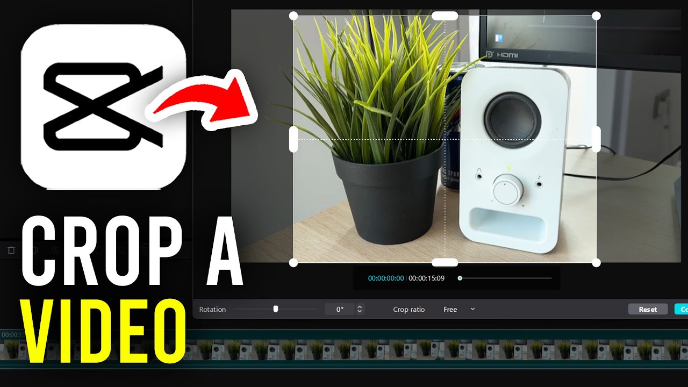This screenshot has width=688, height=387.
Task: Click the bottom-right crop corner handle
Action: coord(596,262)
